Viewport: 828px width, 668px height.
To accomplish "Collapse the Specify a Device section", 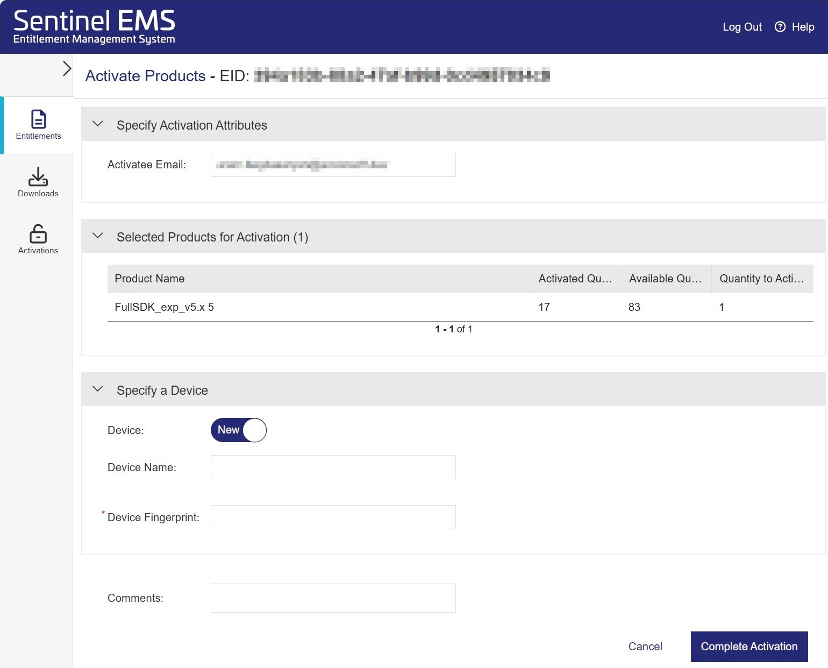I will [98, 389].
